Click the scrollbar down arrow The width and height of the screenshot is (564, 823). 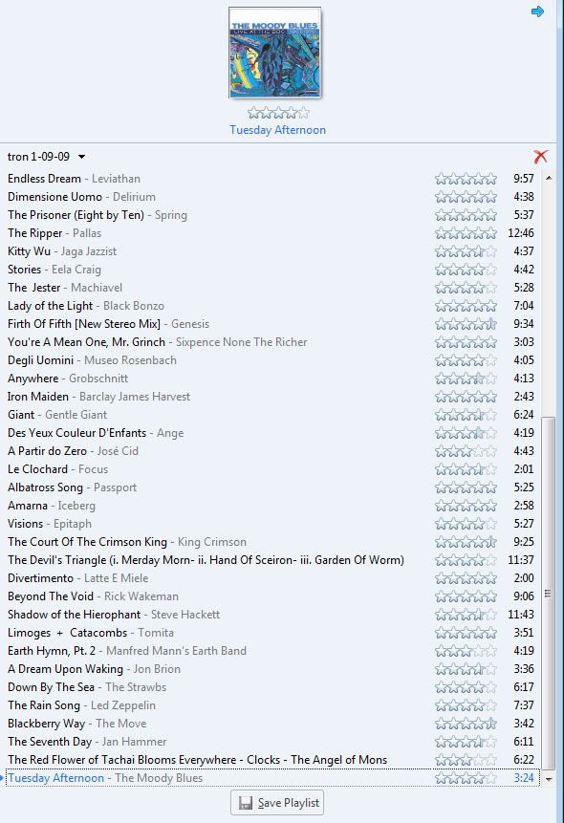pyautogui.click(x=549, y=779)
